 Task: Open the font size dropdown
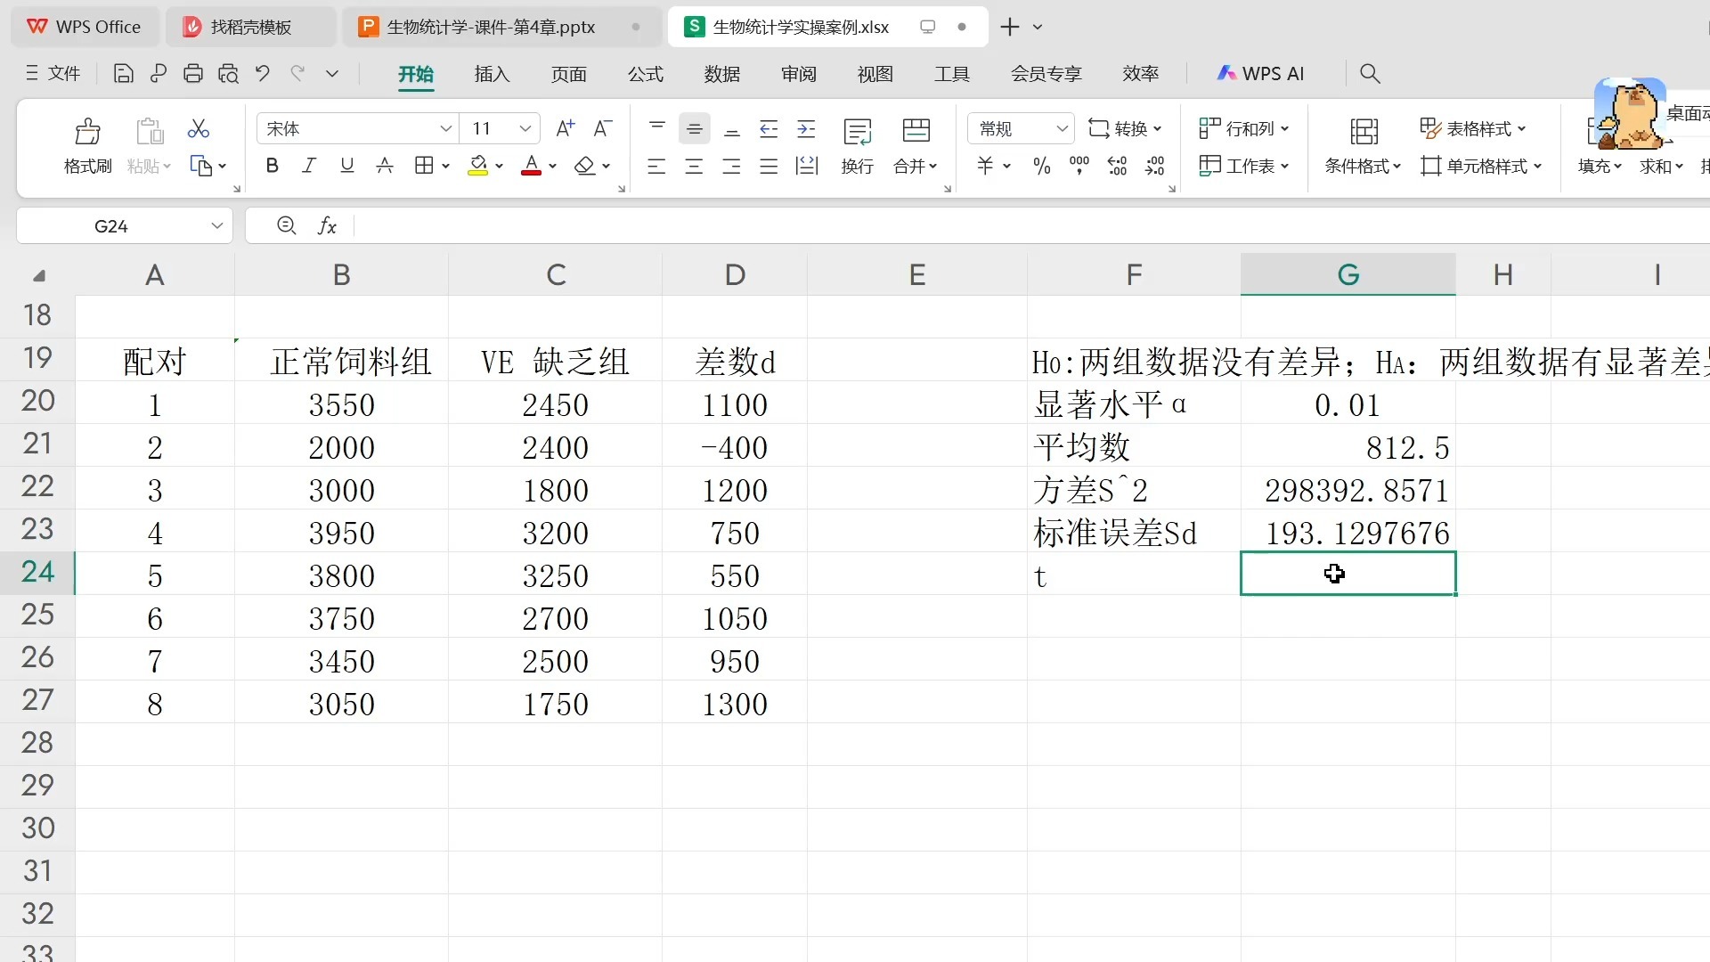coord(525,129)
